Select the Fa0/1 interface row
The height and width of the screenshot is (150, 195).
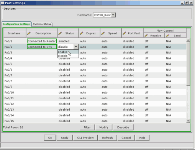[x=95, y=41]
